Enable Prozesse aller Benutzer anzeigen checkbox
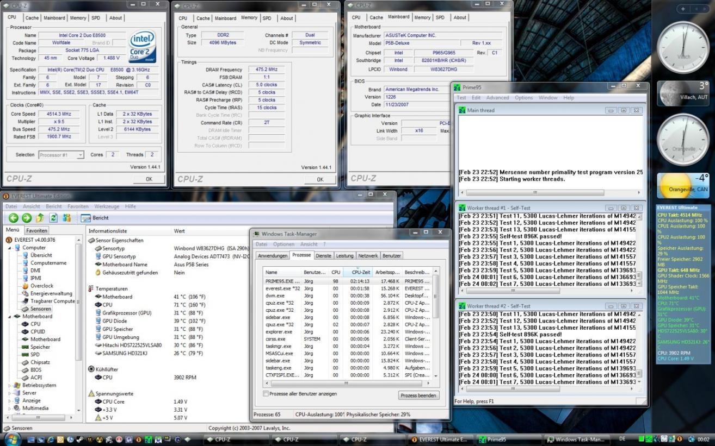The image size is (715, 446). coord(266,394)
